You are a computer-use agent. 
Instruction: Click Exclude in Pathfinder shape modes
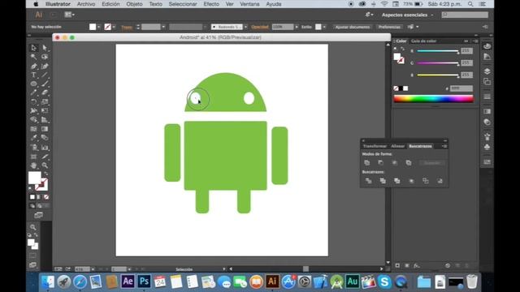coord(409,162)
